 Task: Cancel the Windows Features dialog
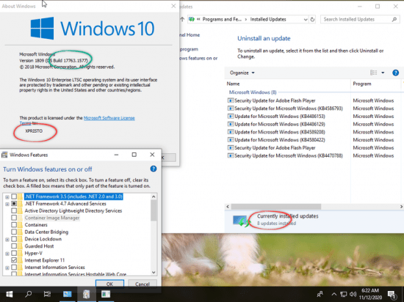pos(143,284)
